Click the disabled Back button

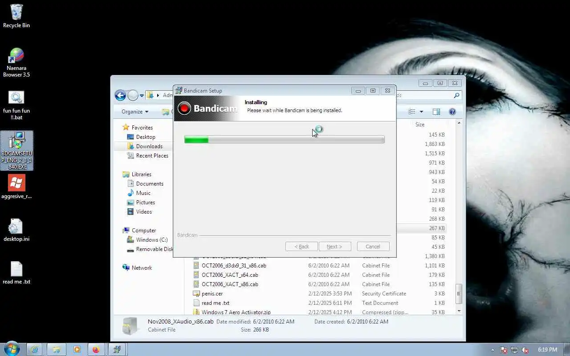[301, 247]
